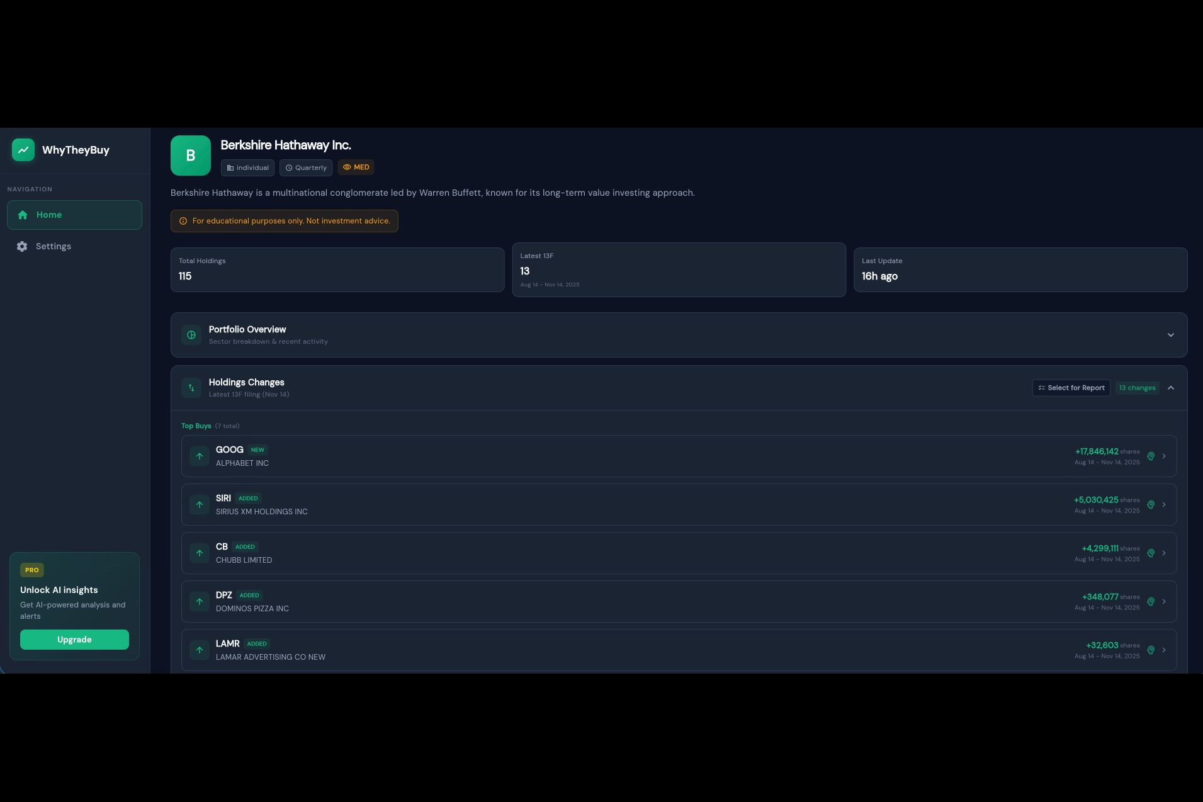1203x802 pixels.
Task: Click the insight icon on LAMR row
Action: 1151,650
